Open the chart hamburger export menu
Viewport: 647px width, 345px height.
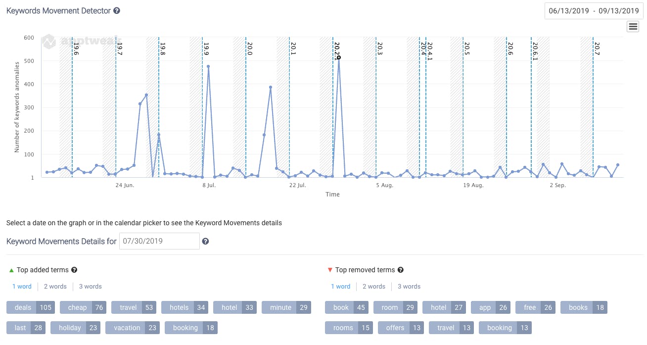633,27
